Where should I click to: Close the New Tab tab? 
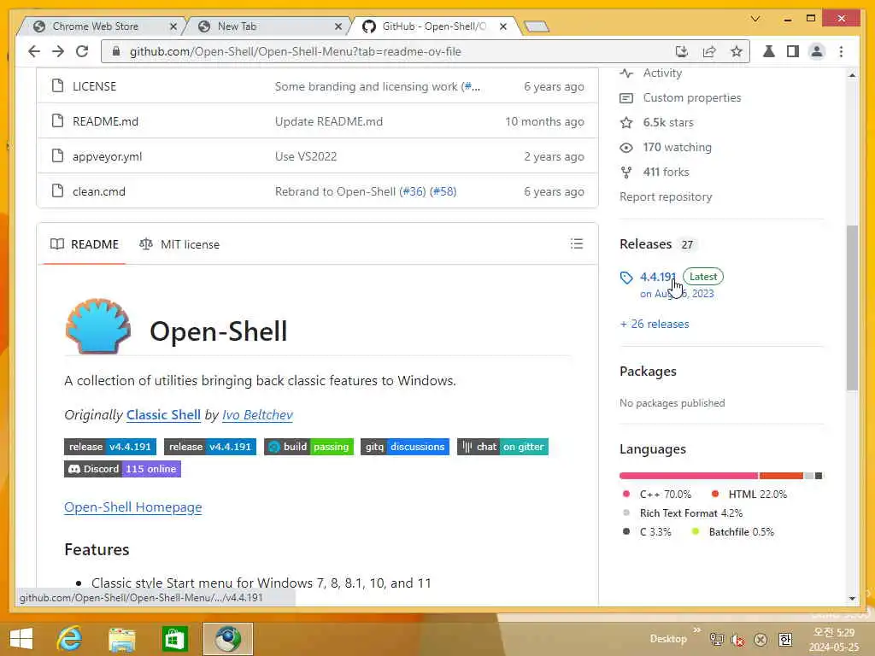[x=338, y=26]
